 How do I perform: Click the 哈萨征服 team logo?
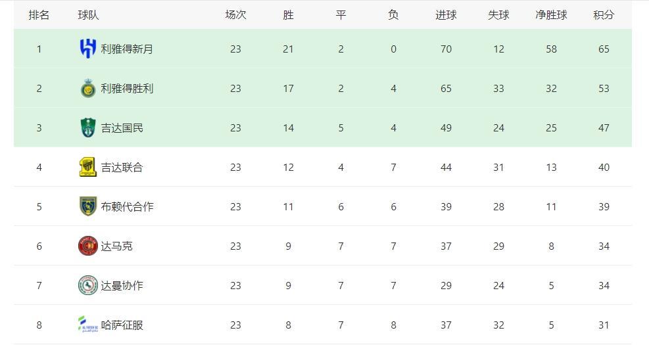[87, 325]
